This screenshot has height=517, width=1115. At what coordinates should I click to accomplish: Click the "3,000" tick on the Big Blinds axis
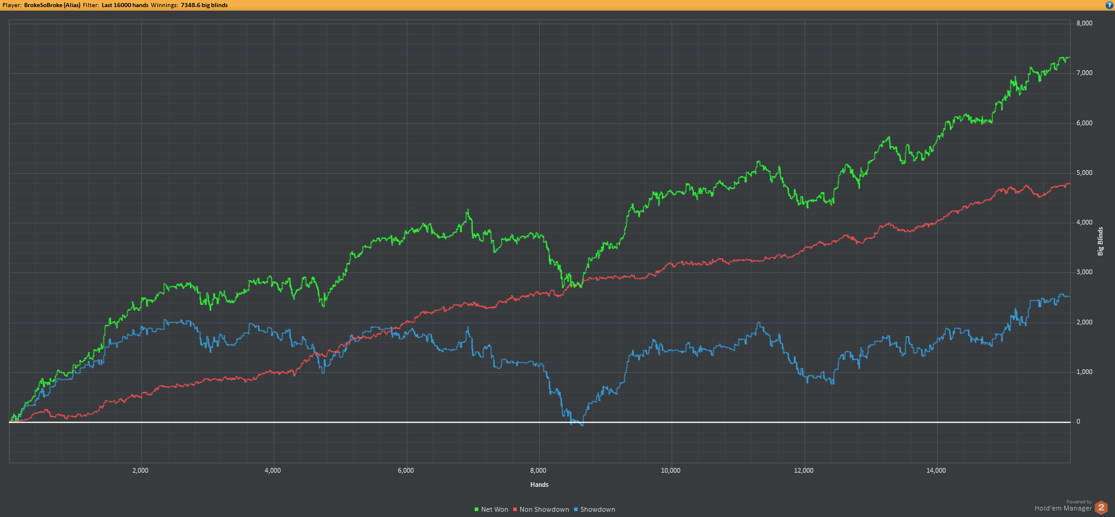coord(1084,272)
